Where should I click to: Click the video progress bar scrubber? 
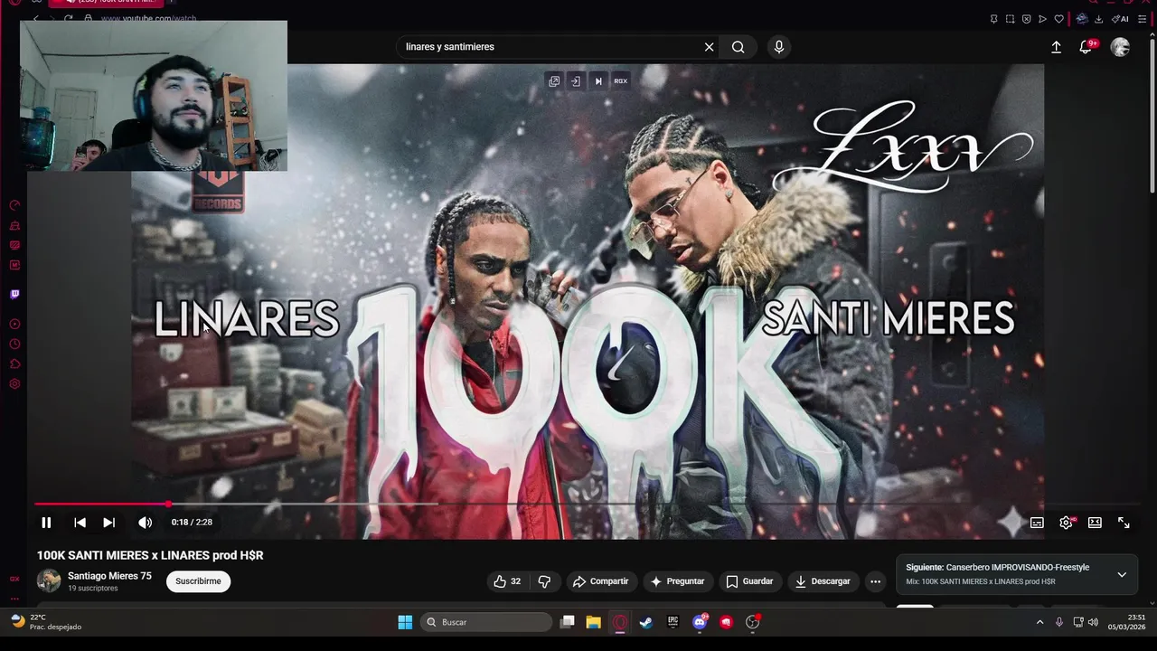point(168,504)
